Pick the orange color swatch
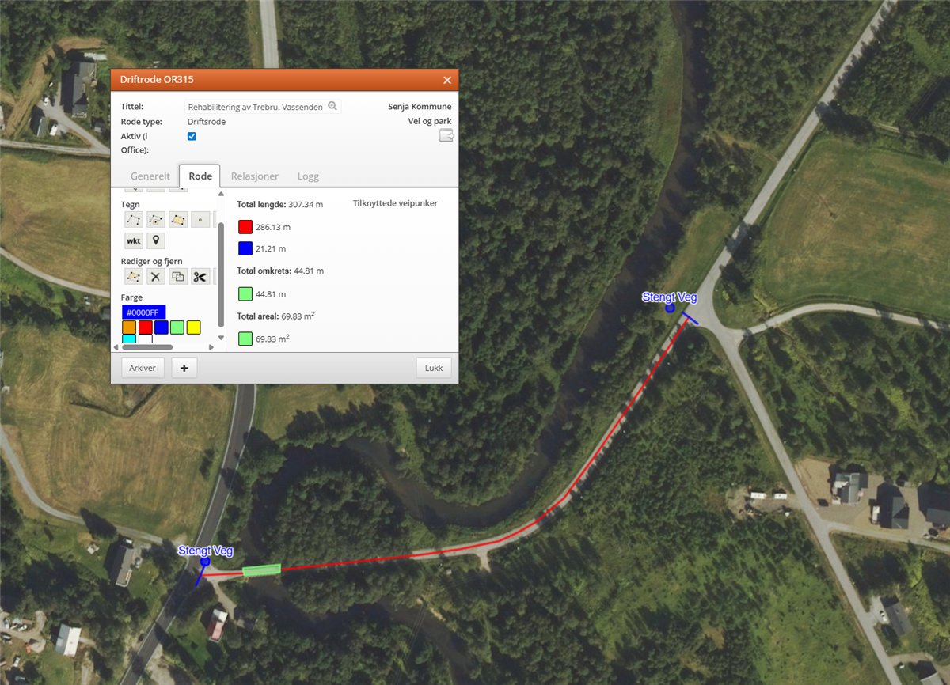Viewport: 950px width, 685px height. (129, 327)
